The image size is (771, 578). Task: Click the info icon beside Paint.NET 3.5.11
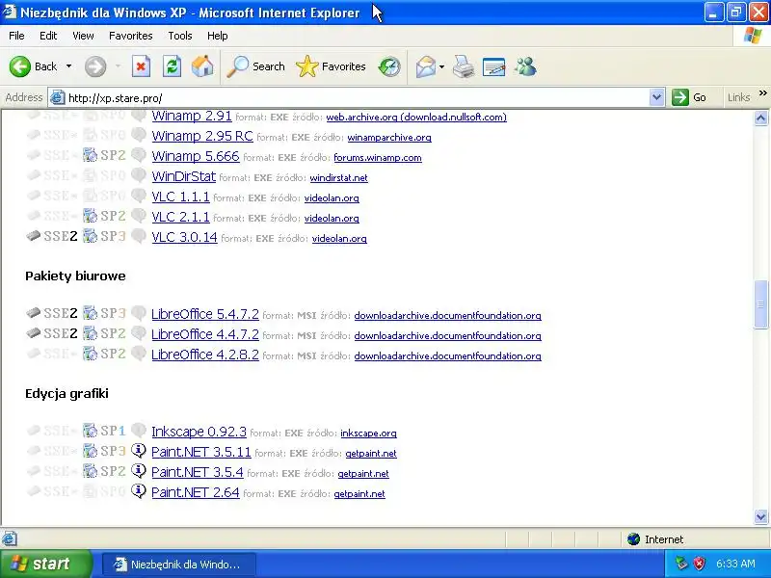coord(139,450)
